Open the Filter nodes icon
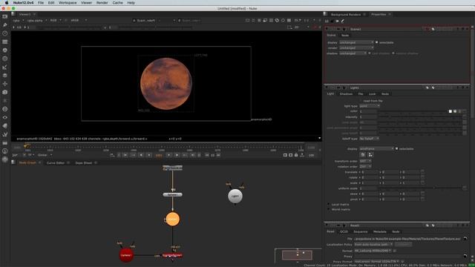Screen dimensions: 475x267 point(5,59)
